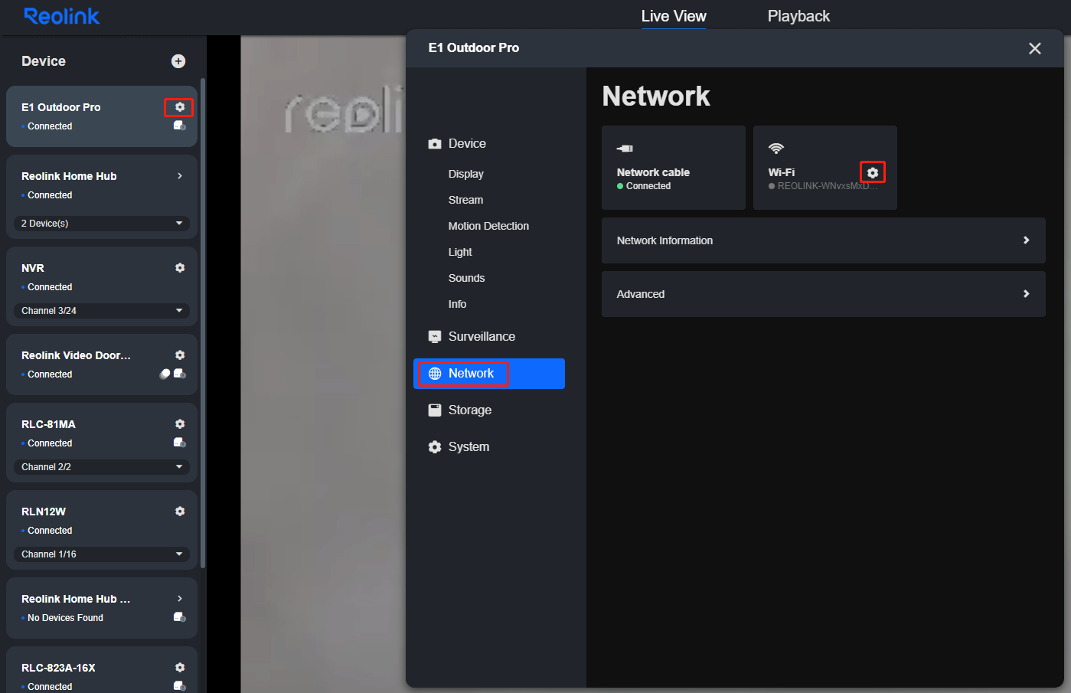Open the 2 Device(s) dropdown
The image size is (1071, 693).
click(x=102, y=224)
